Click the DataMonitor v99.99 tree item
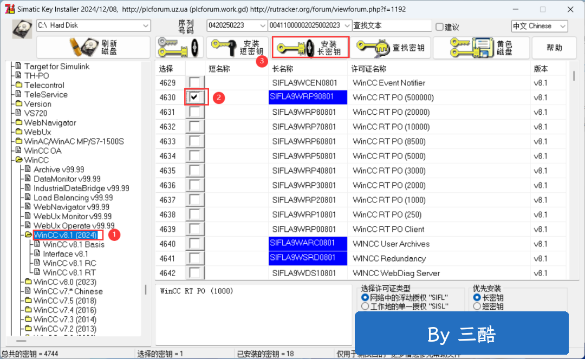585x359 pixels. coord(67,179)
